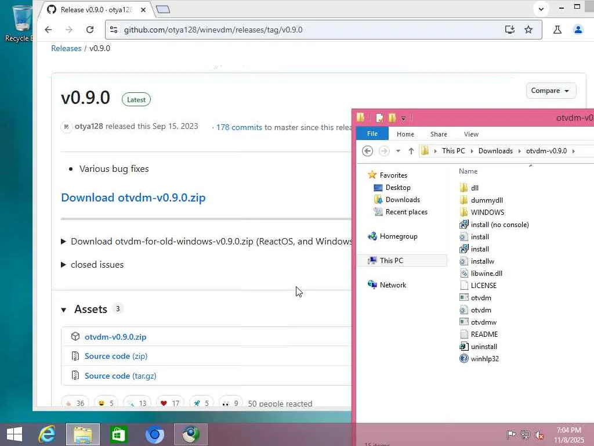Select the install (no console) file
Viewport: 594px width, 446px height.
click(499, 225)
